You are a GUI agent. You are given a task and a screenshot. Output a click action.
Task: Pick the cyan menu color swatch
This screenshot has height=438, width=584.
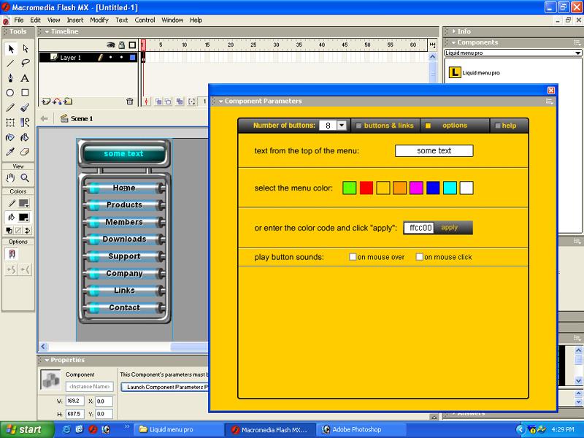(450, 188)
